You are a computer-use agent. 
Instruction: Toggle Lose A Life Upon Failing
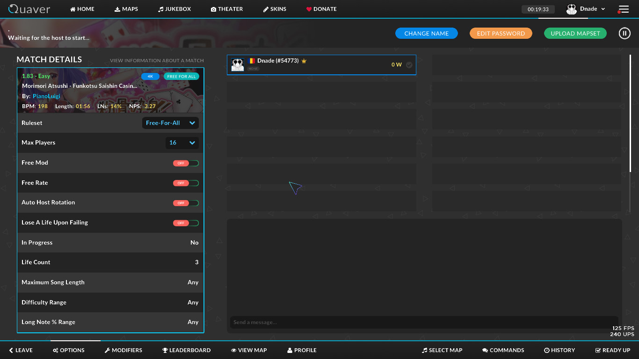(x=186, y=223)
